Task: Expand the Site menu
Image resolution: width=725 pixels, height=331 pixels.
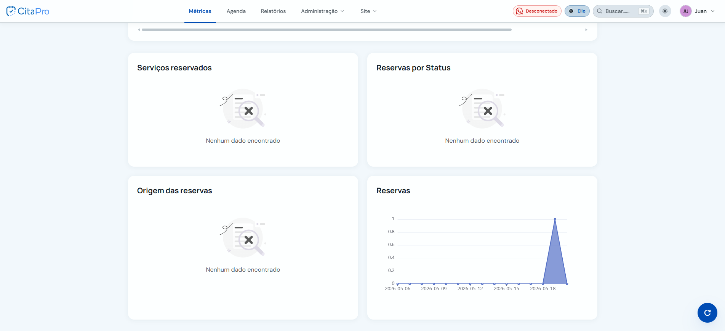Action: (x=368, y=11)
